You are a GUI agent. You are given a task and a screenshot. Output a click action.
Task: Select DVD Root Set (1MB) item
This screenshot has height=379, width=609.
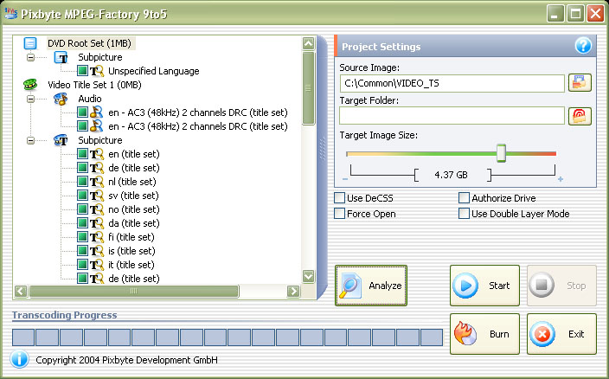tap(90, 43)
